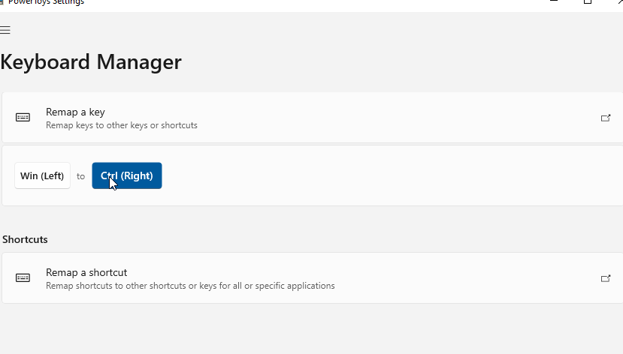Viewport: 623px width, 354px height.
Task: Open the Remap a shortcut card
Action: click(x=313, y=278)
